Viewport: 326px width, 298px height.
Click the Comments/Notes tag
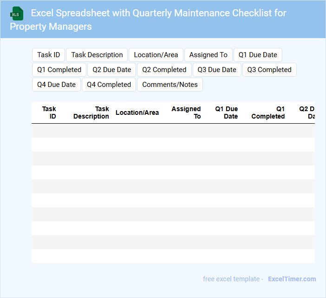[x=170, y=85]
